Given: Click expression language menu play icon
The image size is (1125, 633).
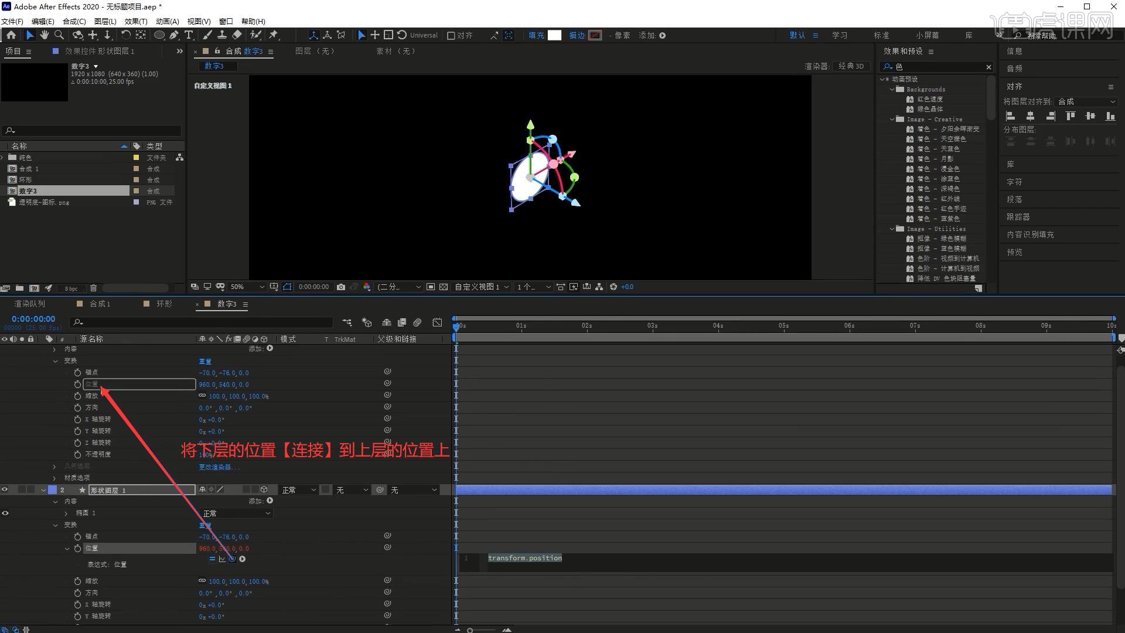Looking at the screenshot, I should [243, 559].
